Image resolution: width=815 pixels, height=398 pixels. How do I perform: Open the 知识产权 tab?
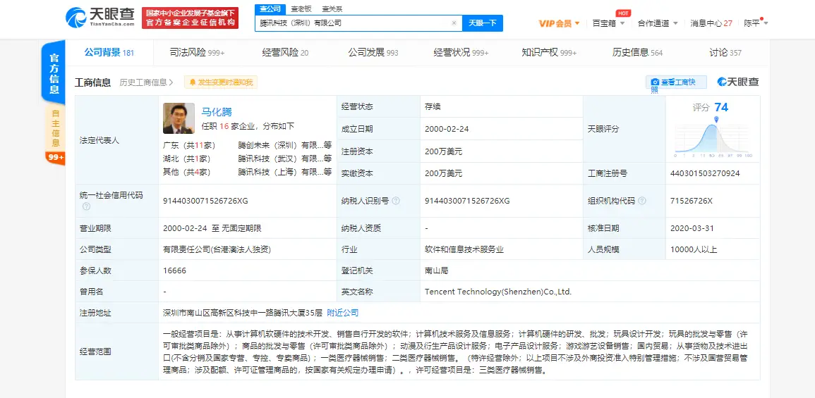point(549,52)
